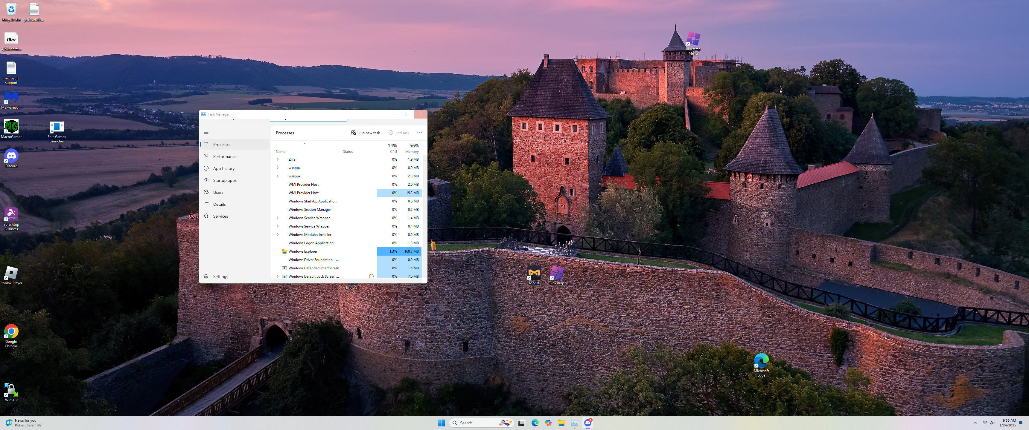Click the vertical scrollbar in process list
The image size is (1029, 430).
(x=425, y=164)
